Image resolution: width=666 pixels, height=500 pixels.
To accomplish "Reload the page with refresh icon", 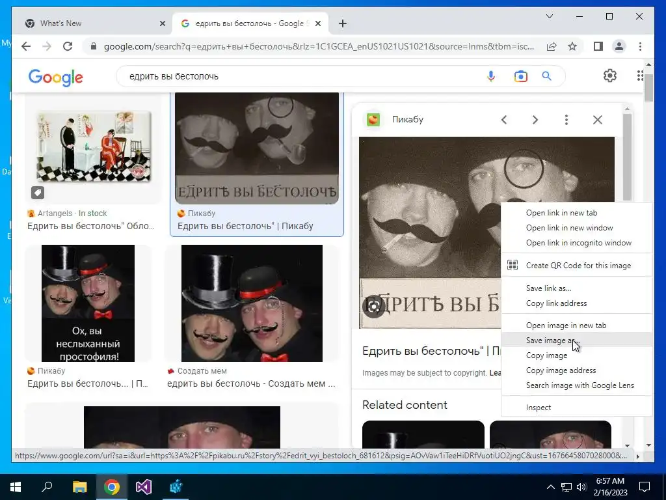I will pos(68,46).
